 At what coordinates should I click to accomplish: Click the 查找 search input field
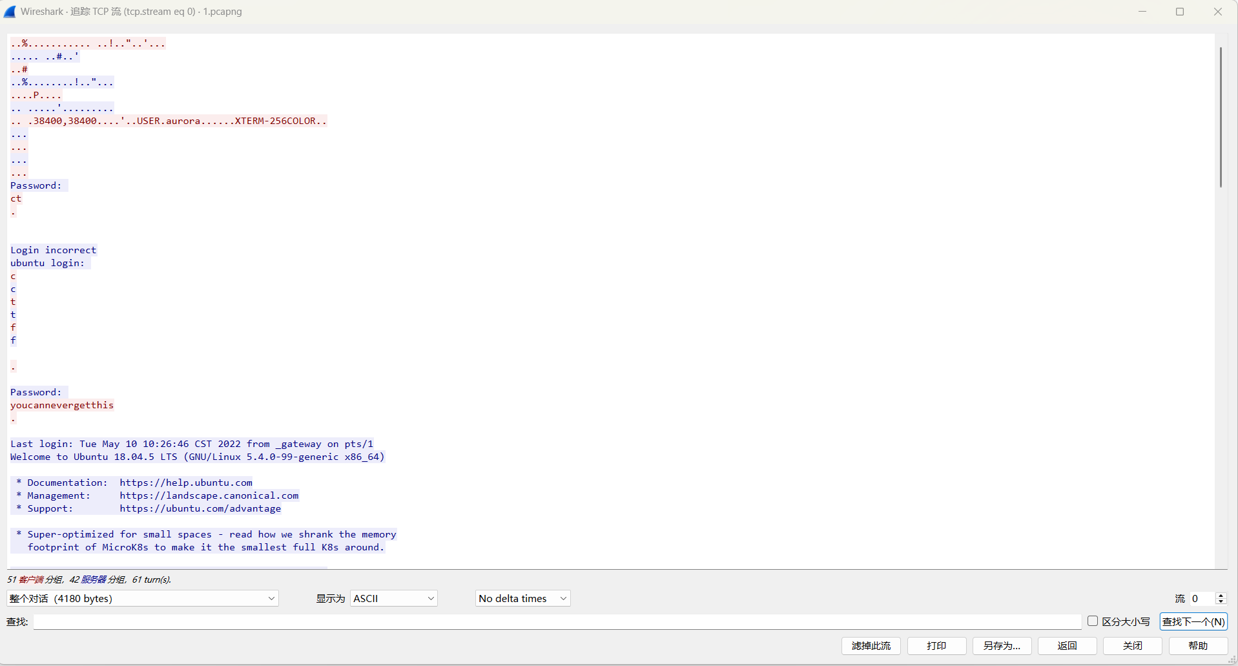[557, 621]
